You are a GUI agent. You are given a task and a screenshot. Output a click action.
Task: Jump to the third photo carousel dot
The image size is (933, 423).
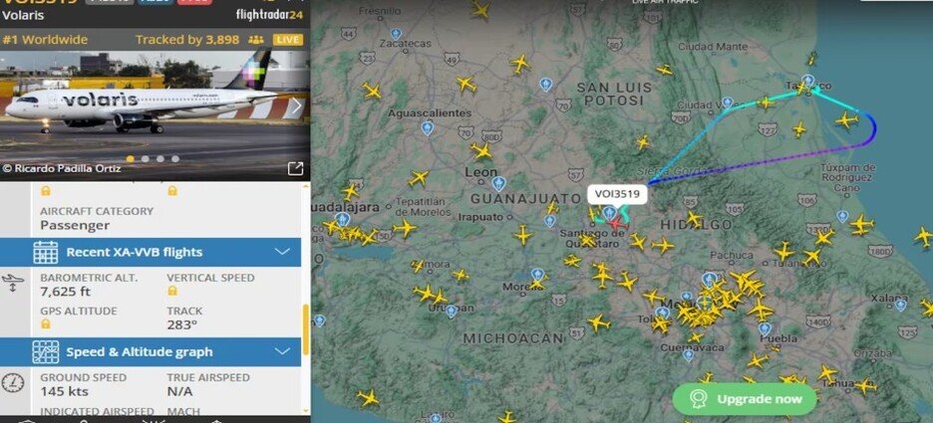(x=160, y=158)
